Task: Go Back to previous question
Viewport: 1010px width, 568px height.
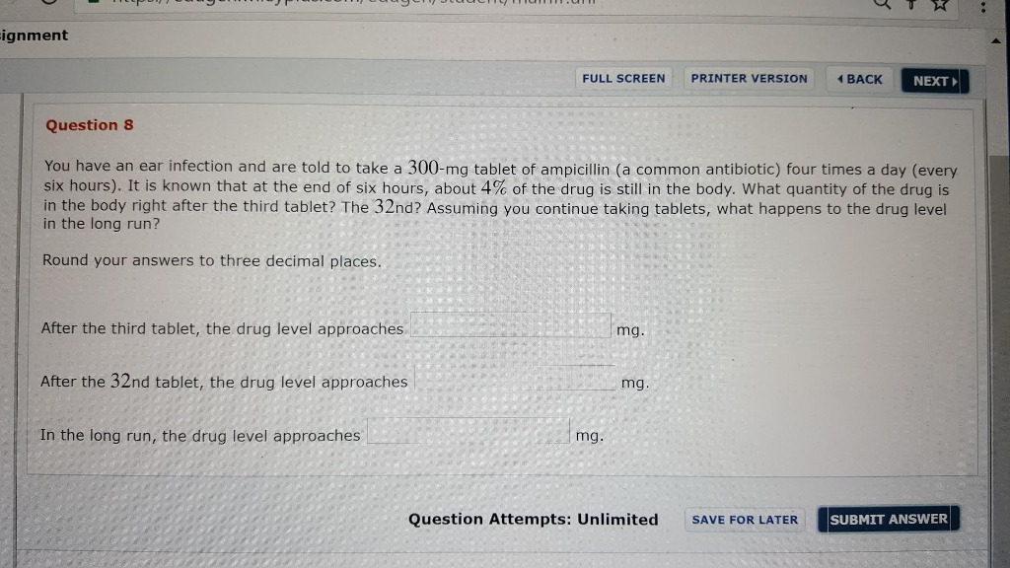Action: [x=859, y=79]
